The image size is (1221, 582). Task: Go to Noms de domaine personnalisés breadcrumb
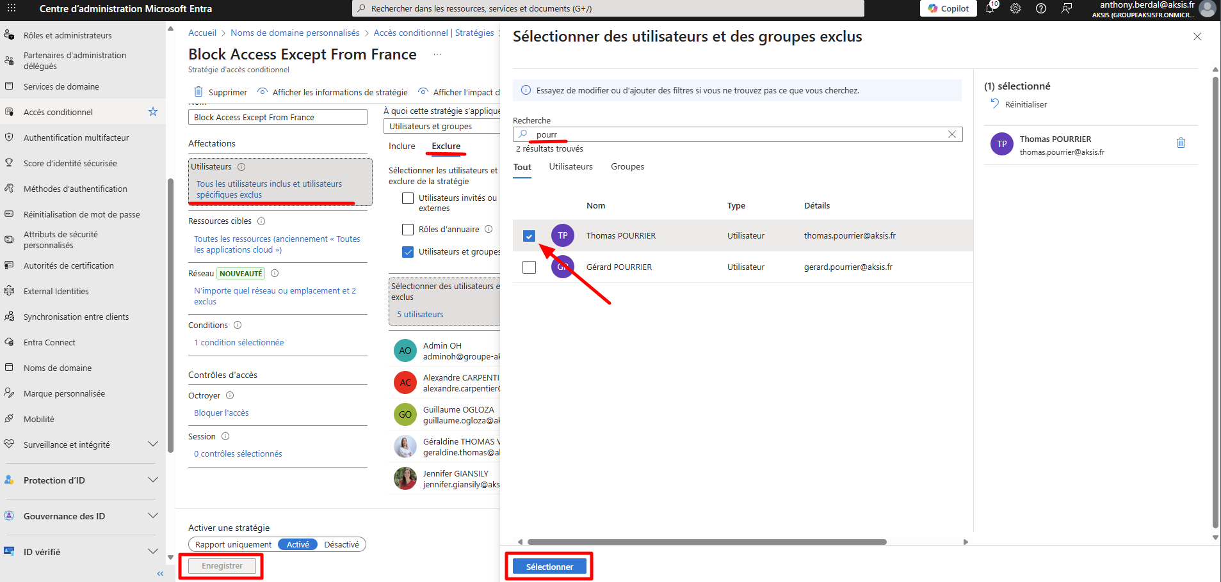tap(295, 33)
